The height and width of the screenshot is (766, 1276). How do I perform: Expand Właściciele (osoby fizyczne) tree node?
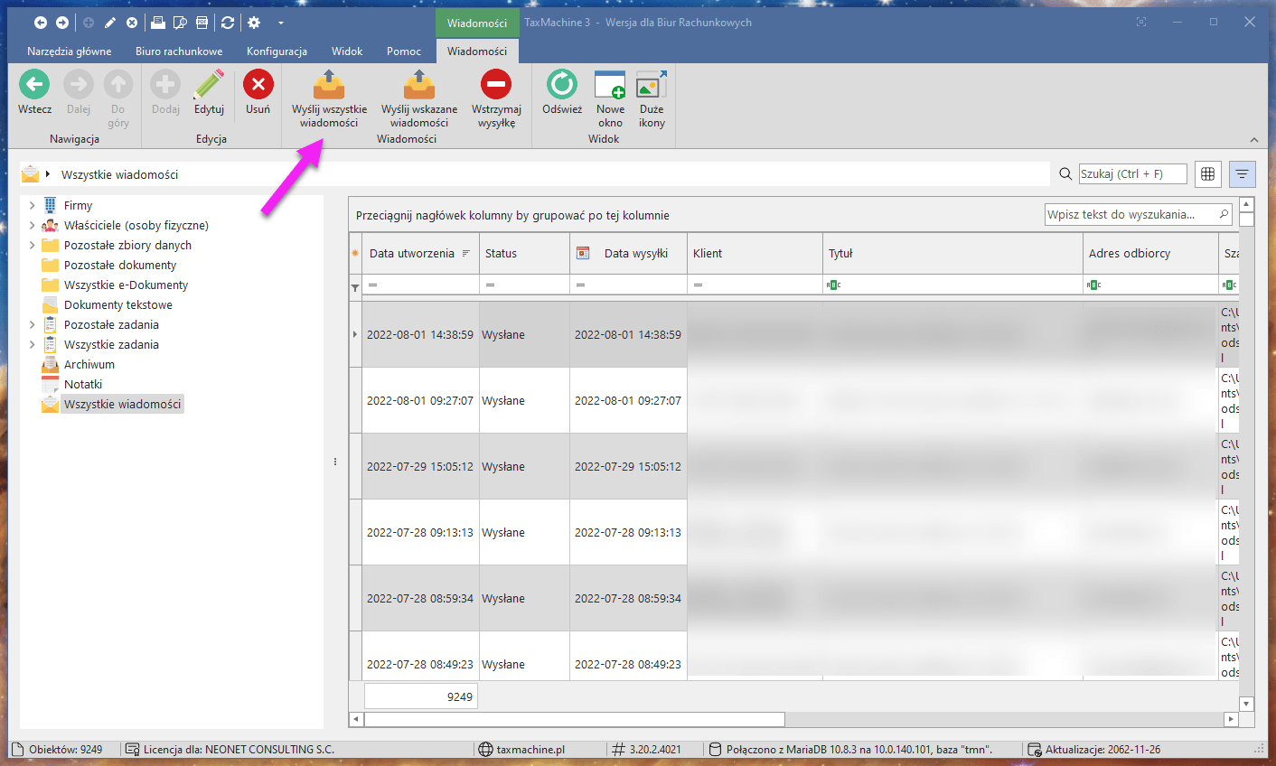pyautogui.click(x=33, y=226)
